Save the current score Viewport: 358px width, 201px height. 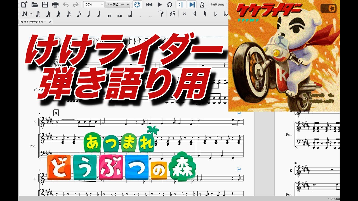[x=45, y=4]
